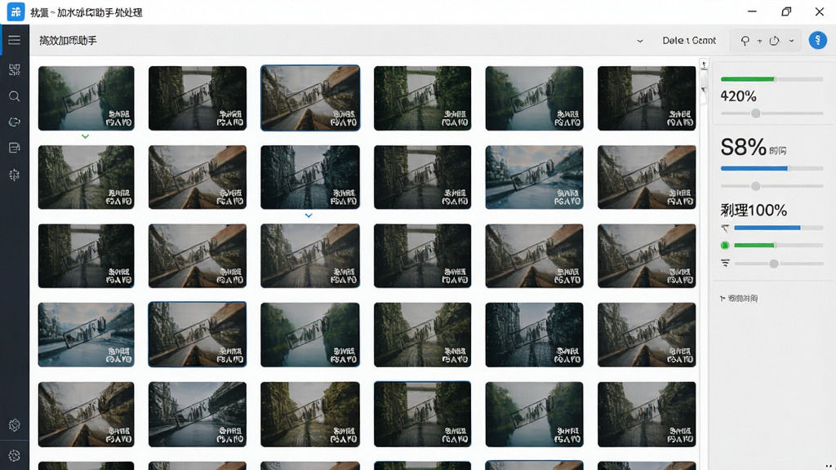Viewport: 836px width, 470px height.
Task: Open the grid blocks view from sidebar
Action: coord(15,70)
